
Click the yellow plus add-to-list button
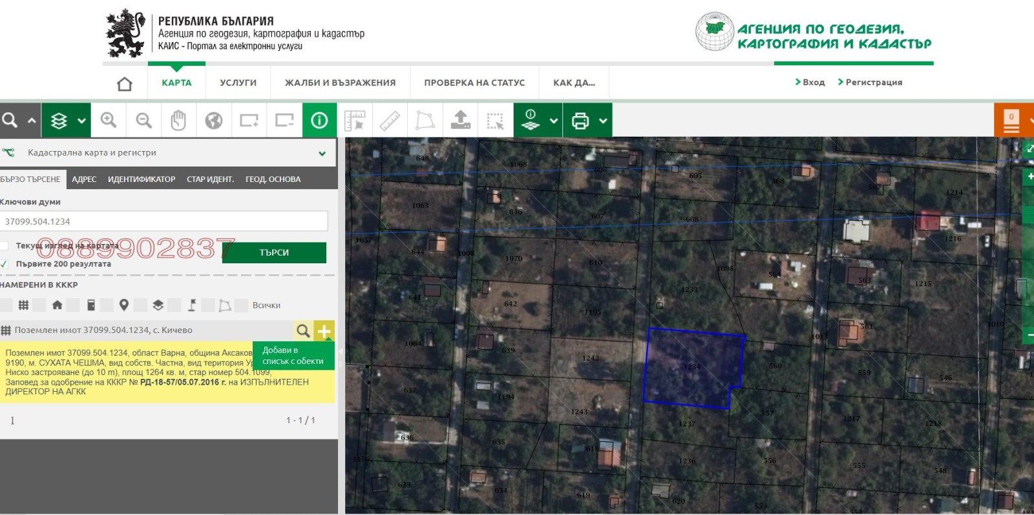(x=324, y=331)
